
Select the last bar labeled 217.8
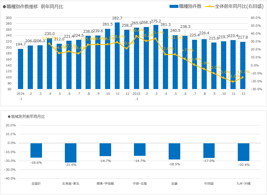(243, 67)
